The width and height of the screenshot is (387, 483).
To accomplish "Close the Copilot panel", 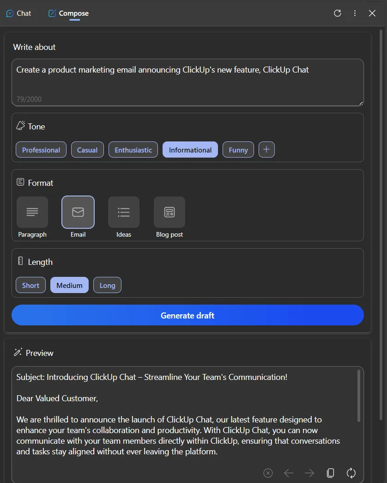I will [372, 13].
